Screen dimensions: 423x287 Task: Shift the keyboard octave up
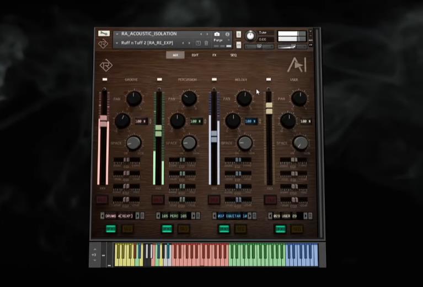95,250
